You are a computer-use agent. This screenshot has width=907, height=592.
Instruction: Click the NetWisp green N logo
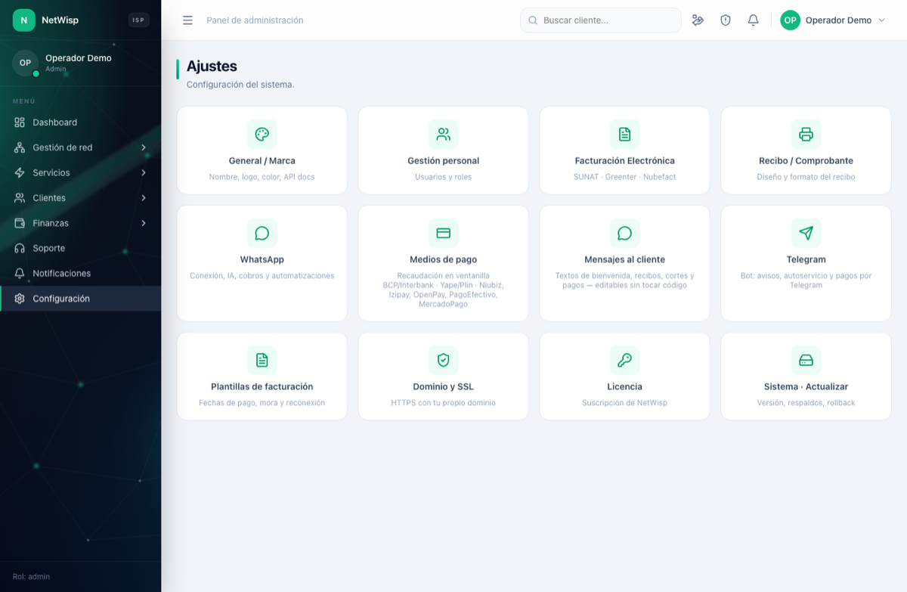24,20
